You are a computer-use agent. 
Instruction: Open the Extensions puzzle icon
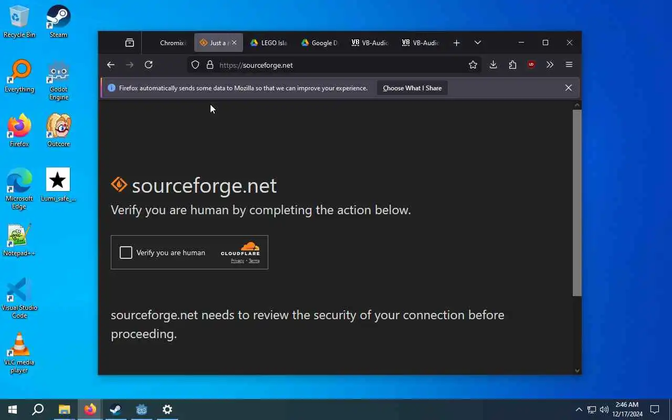[x=512, y=65]
